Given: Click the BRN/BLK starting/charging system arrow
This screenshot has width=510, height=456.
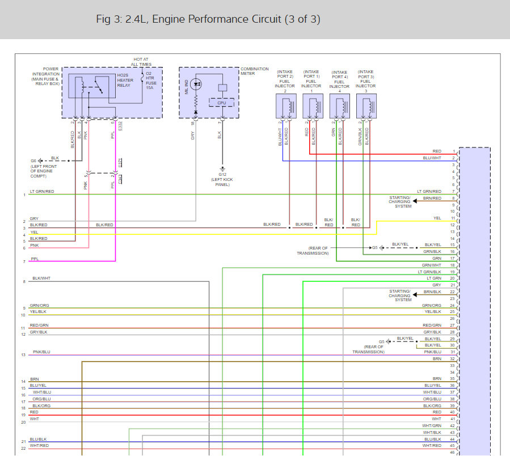Looking at the screenshot, I should tap(416, 292).
